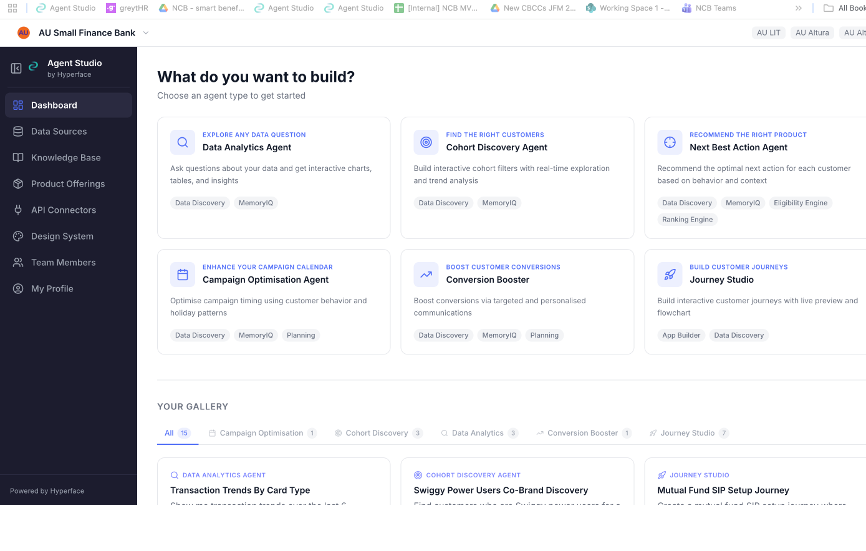
Task: Click MemoryIQ tag on Data Analytics card
Action: 256,203
